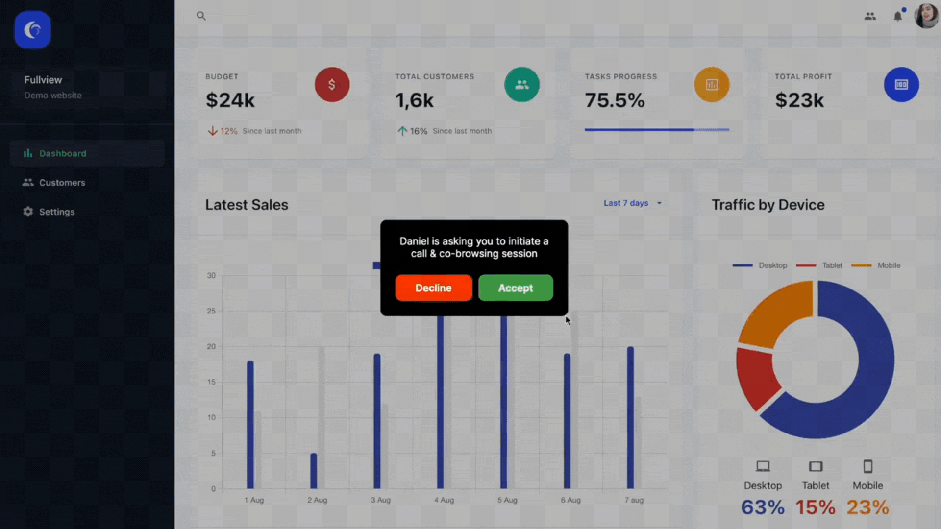Decline the call and co-browsing session
This screenshot has height=529, width=941.
click(433, 288)
